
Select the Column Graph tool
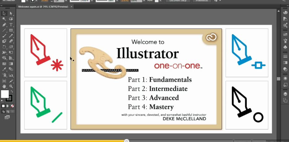click(x=11, y=75)
